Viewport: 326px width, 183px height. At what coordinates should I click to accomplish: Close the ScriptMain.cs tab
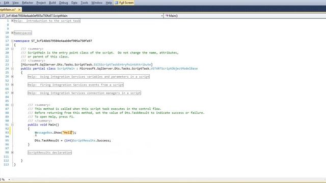[x=19, y=10]
